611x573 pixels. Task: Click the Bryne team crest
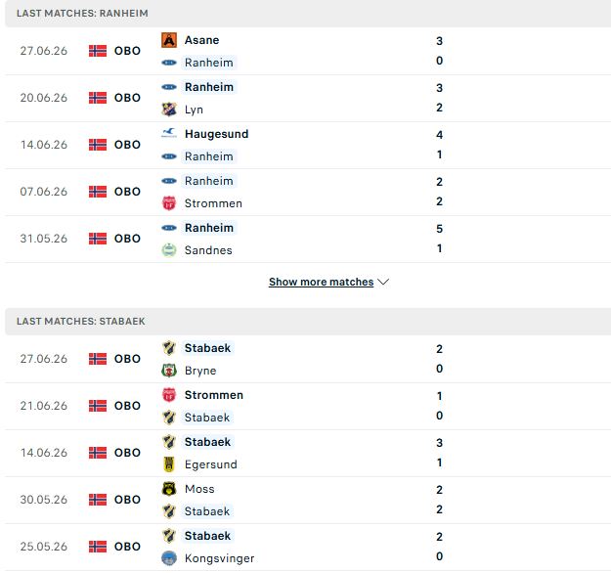[x=169, y=371]
